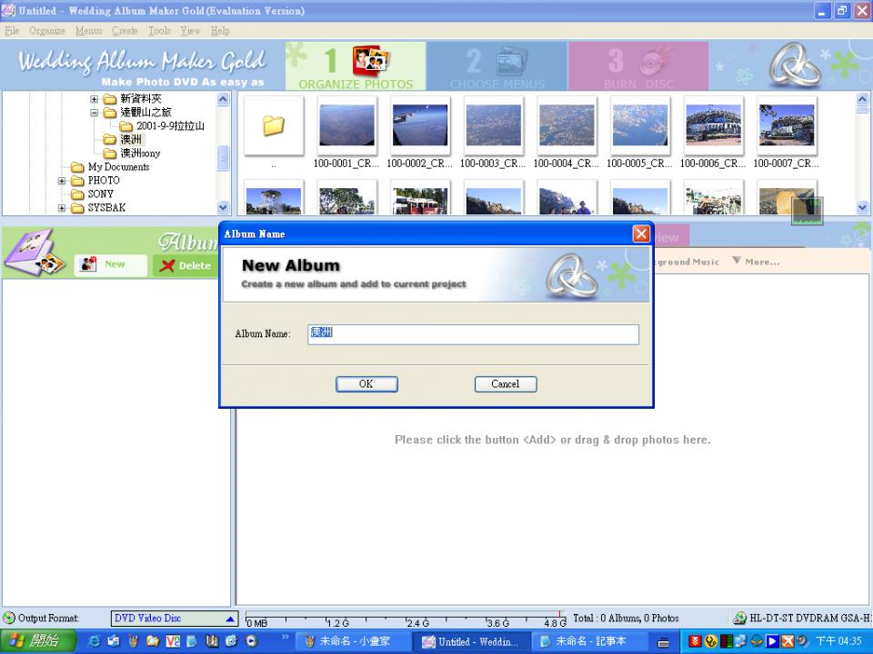Viewport: 873px width, 654px height.
Task: Select the Choose Menus step tab
Action: [x=497, y=65]
